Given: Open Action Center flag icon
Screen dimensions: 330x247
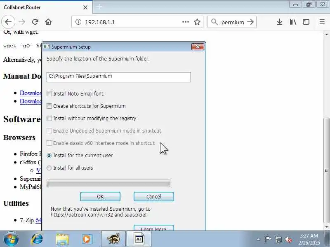Looking at the screenshot, I should (x=268, y=239).
